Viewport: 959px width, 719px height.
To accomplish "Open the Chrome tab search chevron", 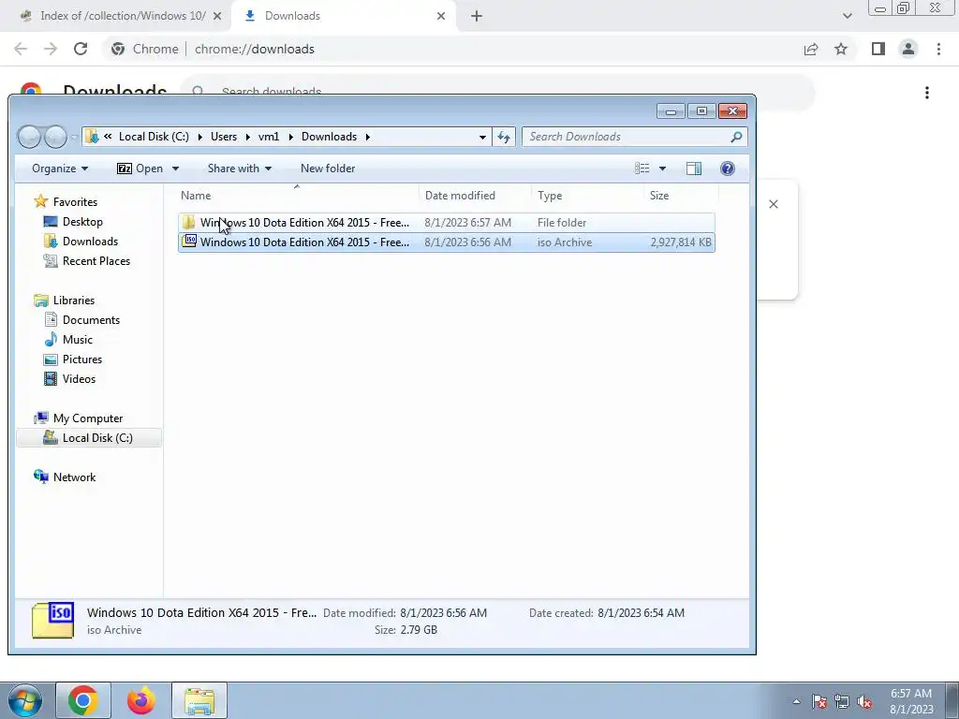I will click(x=847, y=17).
